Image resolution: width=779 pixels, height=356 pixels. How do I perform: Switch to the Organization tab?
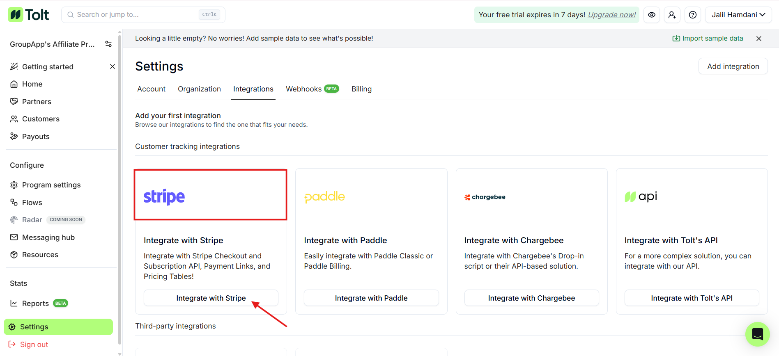coord(199,89)
